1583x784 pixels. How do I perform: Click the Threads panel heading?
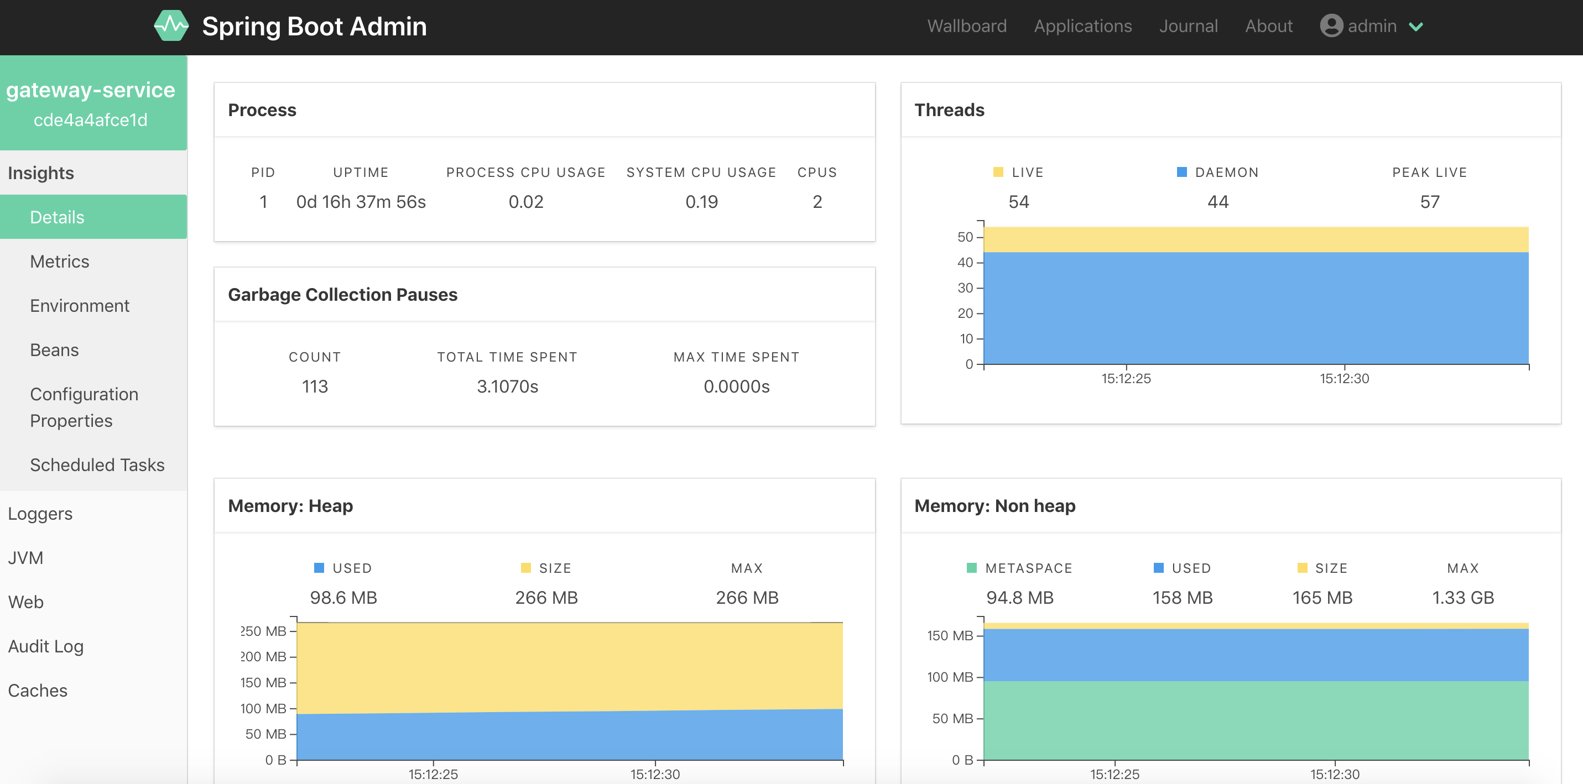coord(950,110)
